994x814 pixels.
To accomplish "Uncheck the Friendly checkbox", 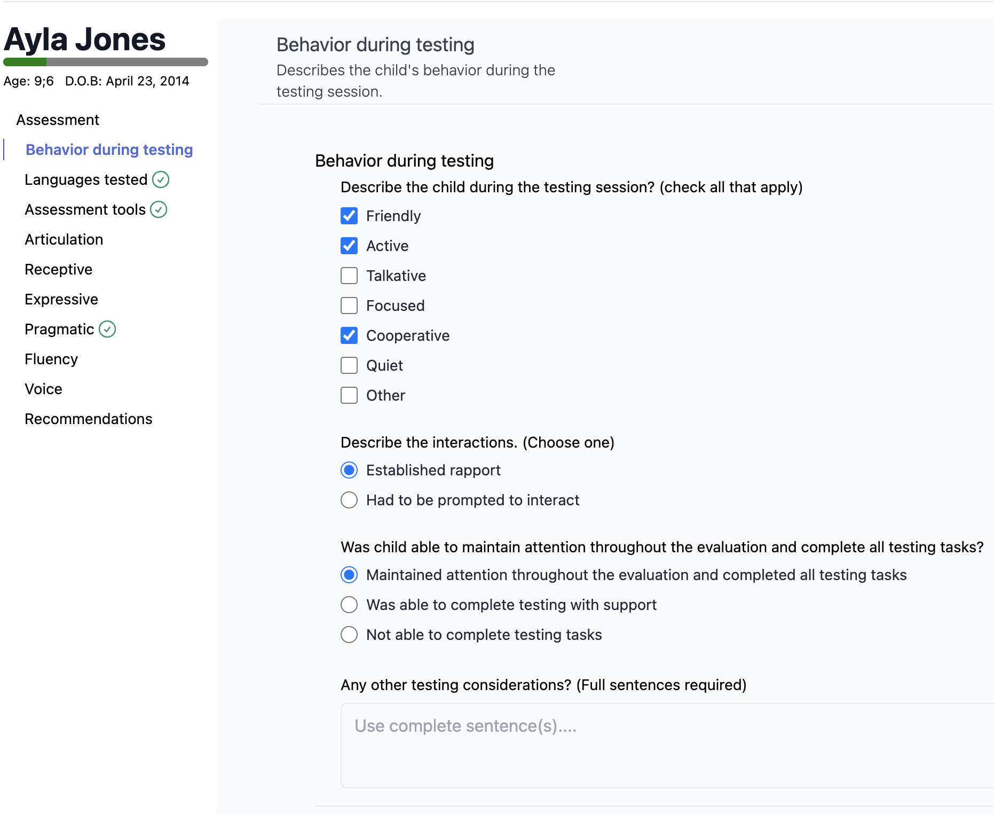I will click(349, 216).
